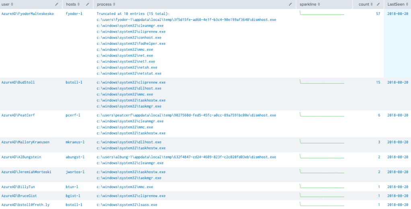Click the pencil edit icon in hosts column

pyautogui.click(x=88, y=4)
